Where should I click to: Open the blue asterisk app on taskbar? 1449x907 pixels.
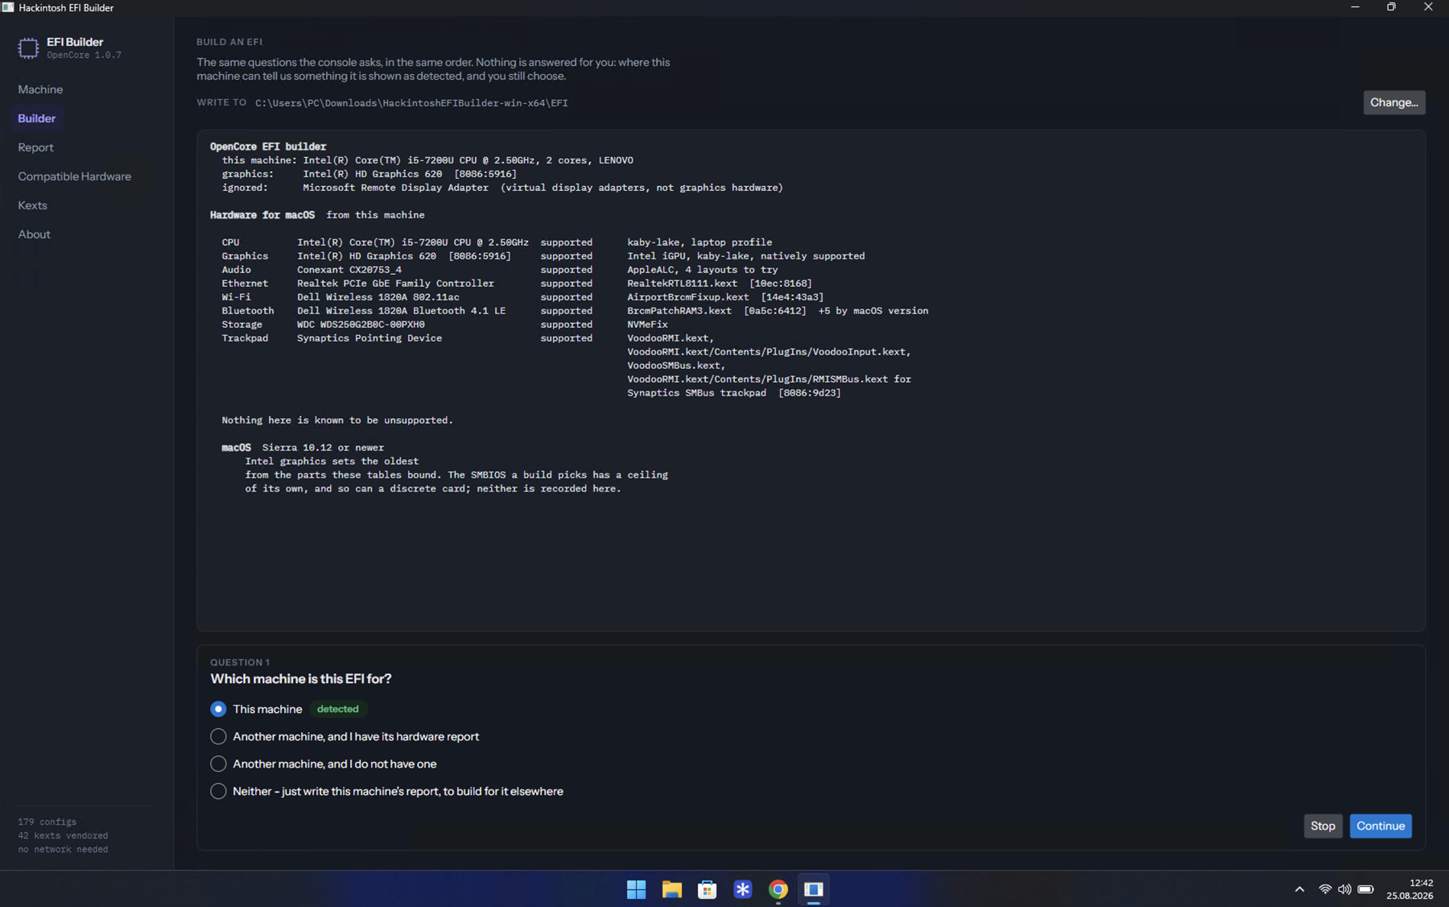tap(742, 889)
